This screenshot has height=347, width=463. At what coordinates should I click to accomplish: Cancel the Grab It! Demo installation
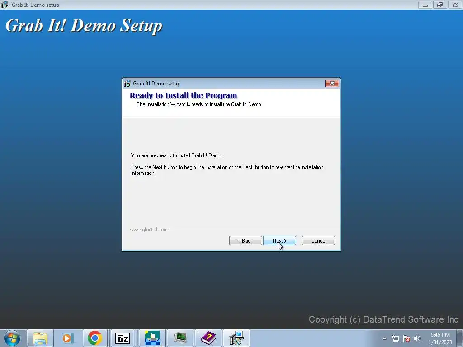click(x=318, y=240)
